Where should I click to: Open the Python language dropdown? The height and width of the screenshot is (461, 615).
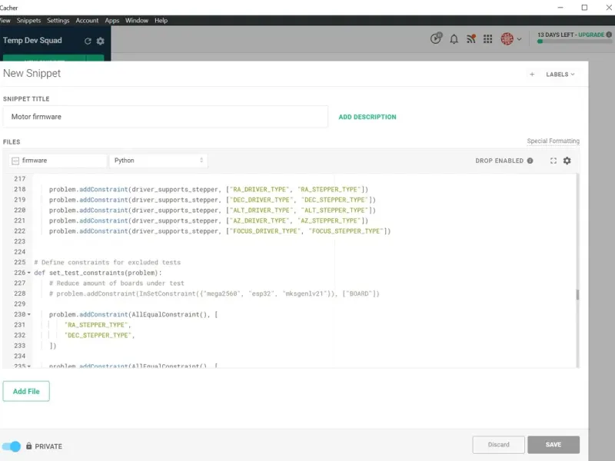[x=158, y=161]
